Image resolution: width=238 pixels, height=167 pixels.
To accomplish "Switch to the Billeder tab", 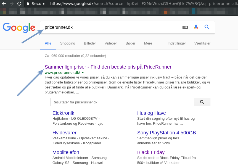I will [x=90, y=43].
